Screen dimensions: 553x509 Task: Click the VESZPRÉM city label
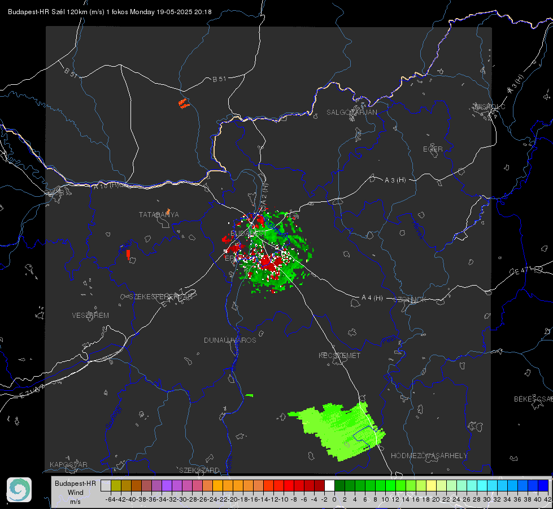click(x=90, y=315)
